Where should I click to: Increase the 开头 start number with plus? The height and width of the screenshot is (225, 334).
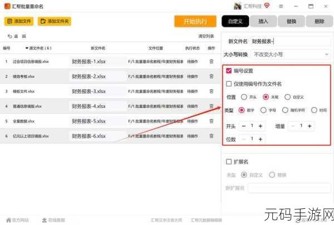point(261,126)
